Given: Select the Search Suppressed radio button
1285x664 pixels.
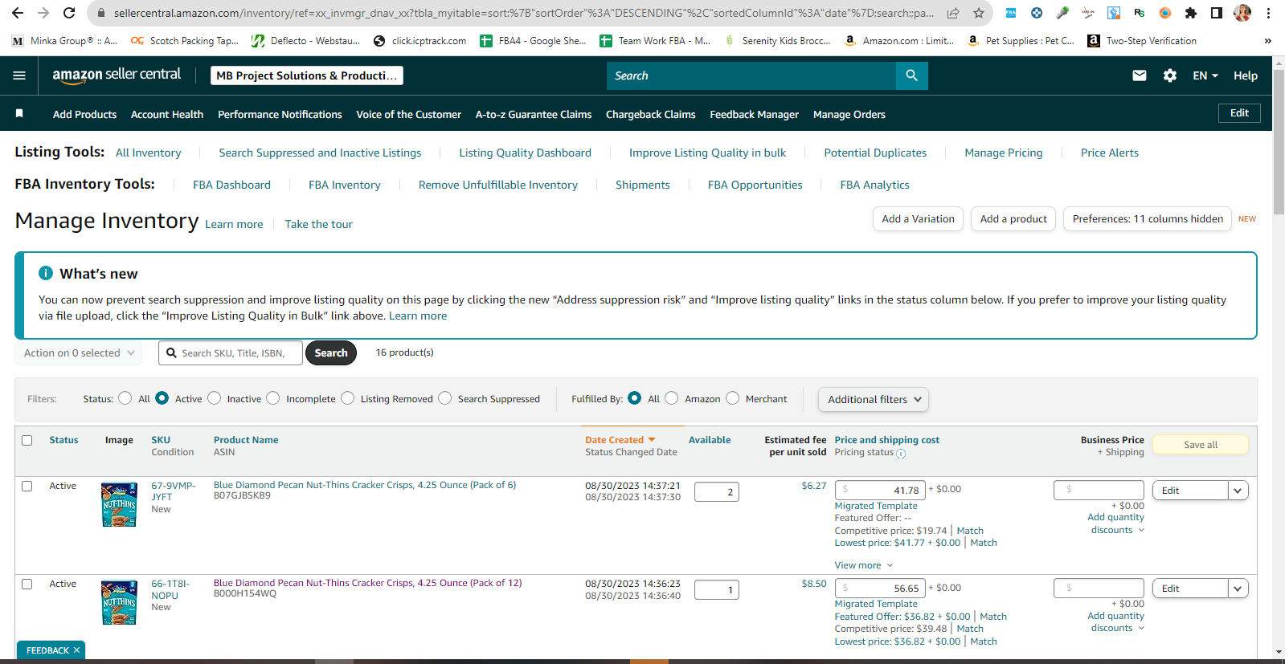Looking at the screenshot, I should 444,398.
